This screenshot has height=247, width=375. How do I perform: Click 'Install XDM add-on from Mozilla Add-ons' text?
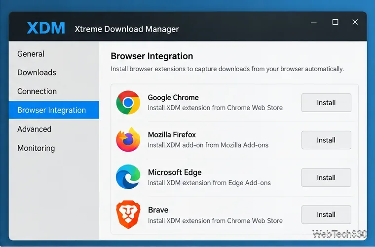208,145
